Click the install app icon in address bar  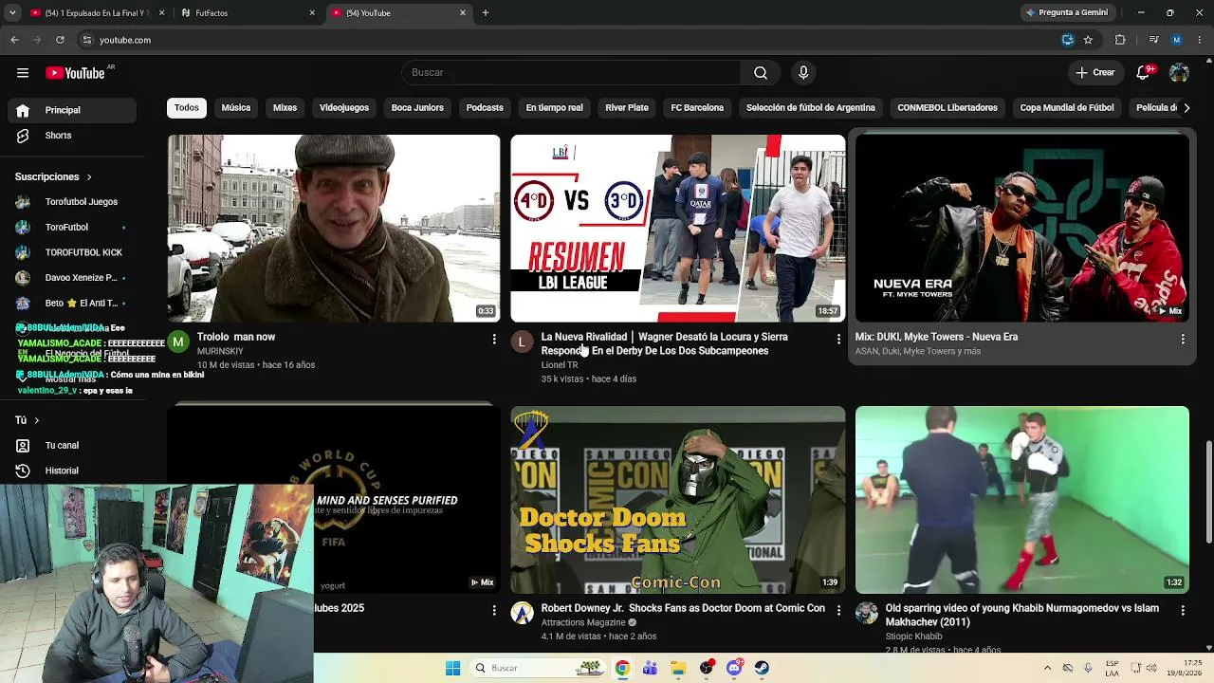(x=1068, y=40)
